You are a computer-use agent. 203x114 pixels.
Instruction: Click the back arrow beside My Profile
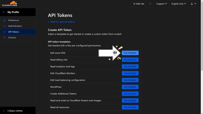coord(3,12)
